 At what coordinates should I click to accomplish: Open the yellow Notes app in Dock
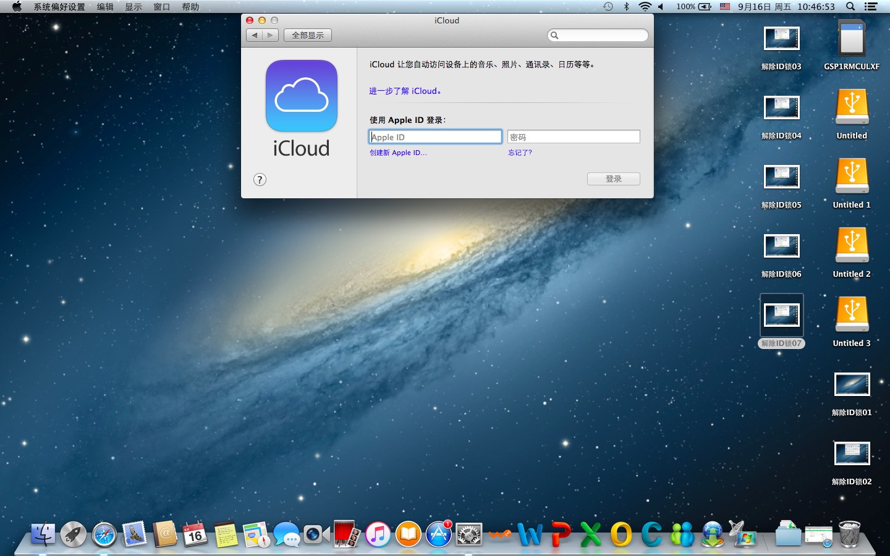226,534
